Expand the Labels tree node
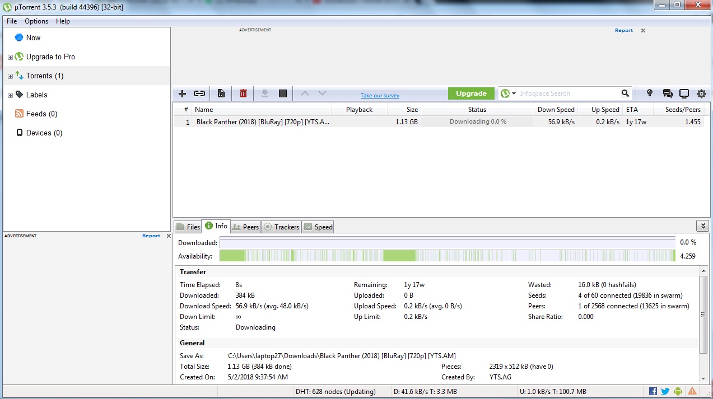This screenshot has width=713, height=399. point(10,95)
